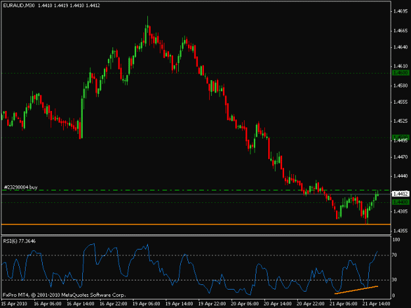
Task: Click the RSI scale value 100
Action: coord(397,240)
